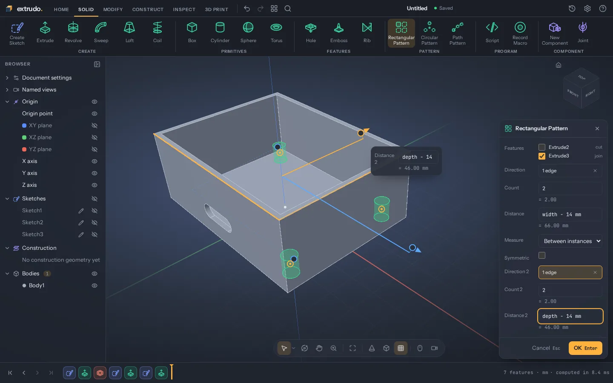Go to the INSPECT tab
The image size is (613, 383).
(184, 9)
